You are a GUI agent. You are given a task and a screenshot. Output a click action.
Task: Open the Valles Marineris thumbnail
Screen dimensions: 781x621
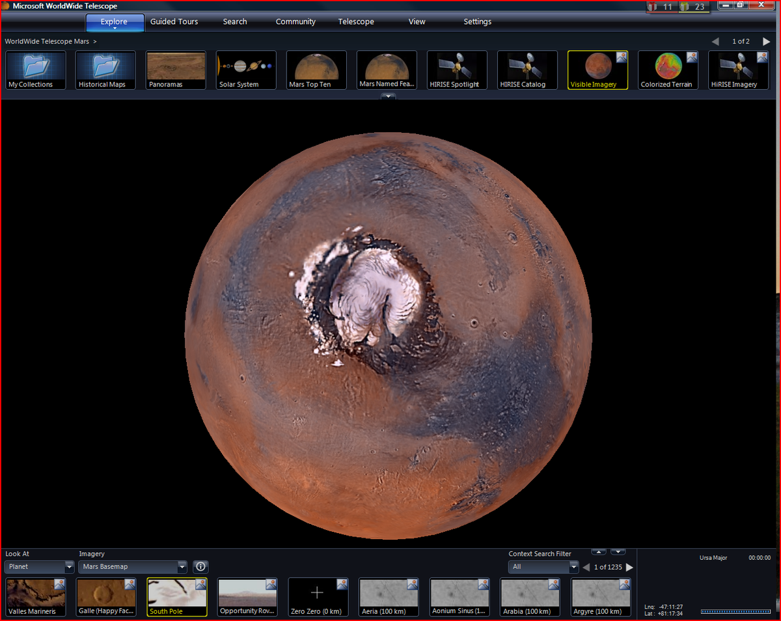(35, 597)
